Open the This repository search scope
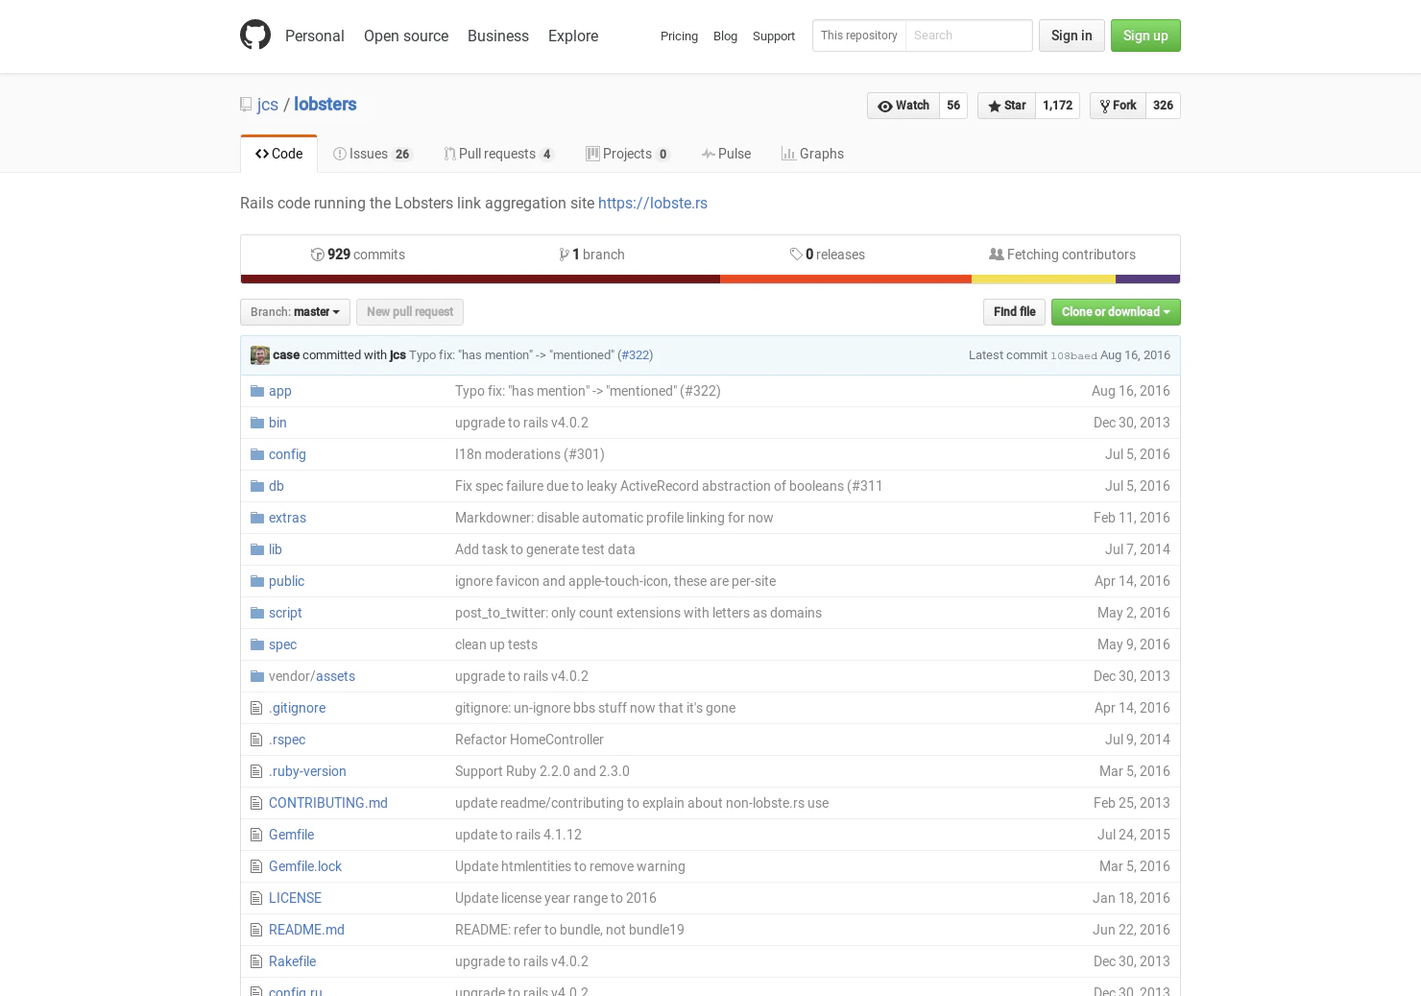The width and height of the screenshot is (1421, 996). pos(859,36)
